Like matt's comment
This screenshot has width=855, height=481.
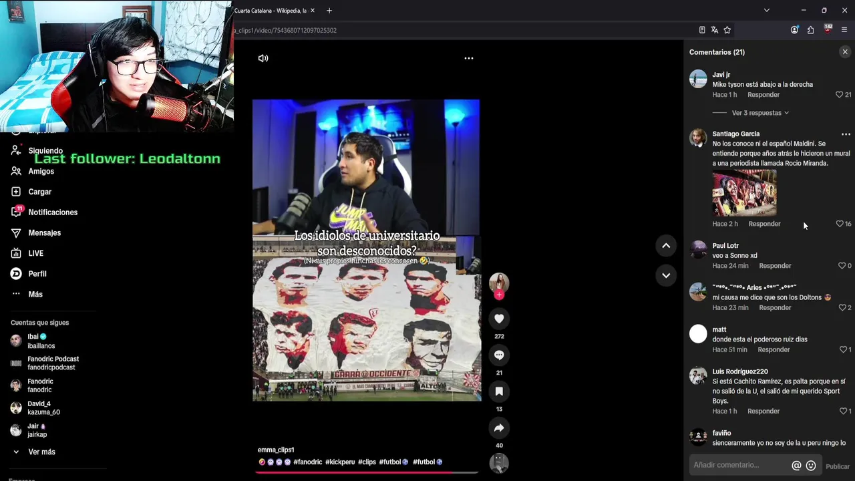tap(843, 350)
